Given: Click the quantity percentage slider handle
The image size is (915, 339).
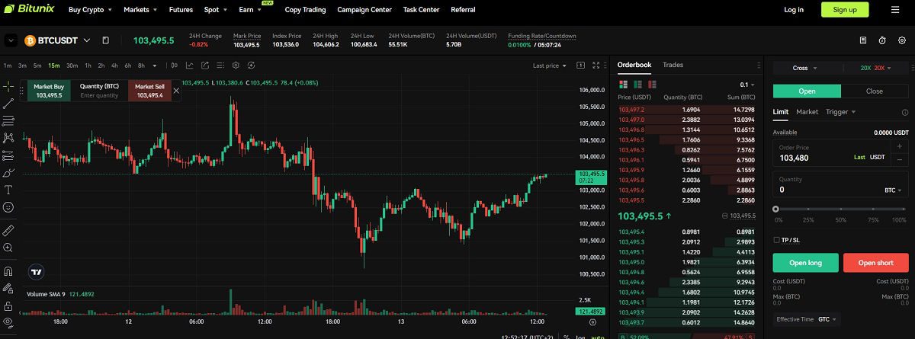Looking at the screenshot, I should pyautogui.click(x=776, y=209).
